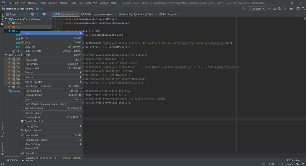Click the Build project hammer icon
Screen dimensions: 306x166
(244, 8)
